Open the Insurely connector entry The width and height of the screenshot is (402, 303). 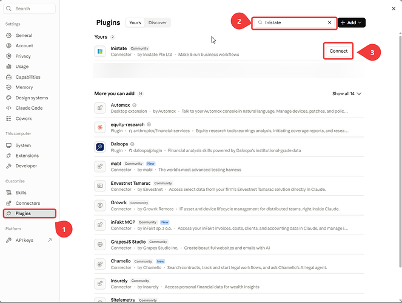coord(229,284)
